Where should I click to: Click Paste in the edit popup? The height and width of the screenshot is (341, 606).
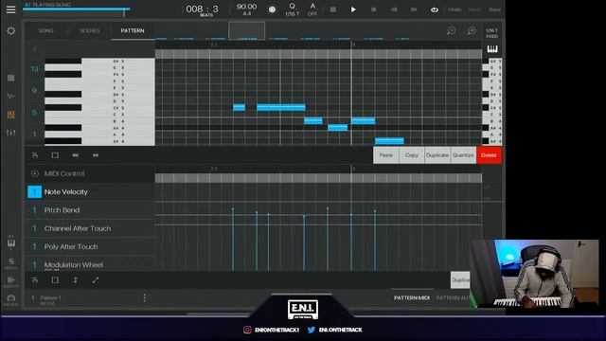tap(385, 155)
